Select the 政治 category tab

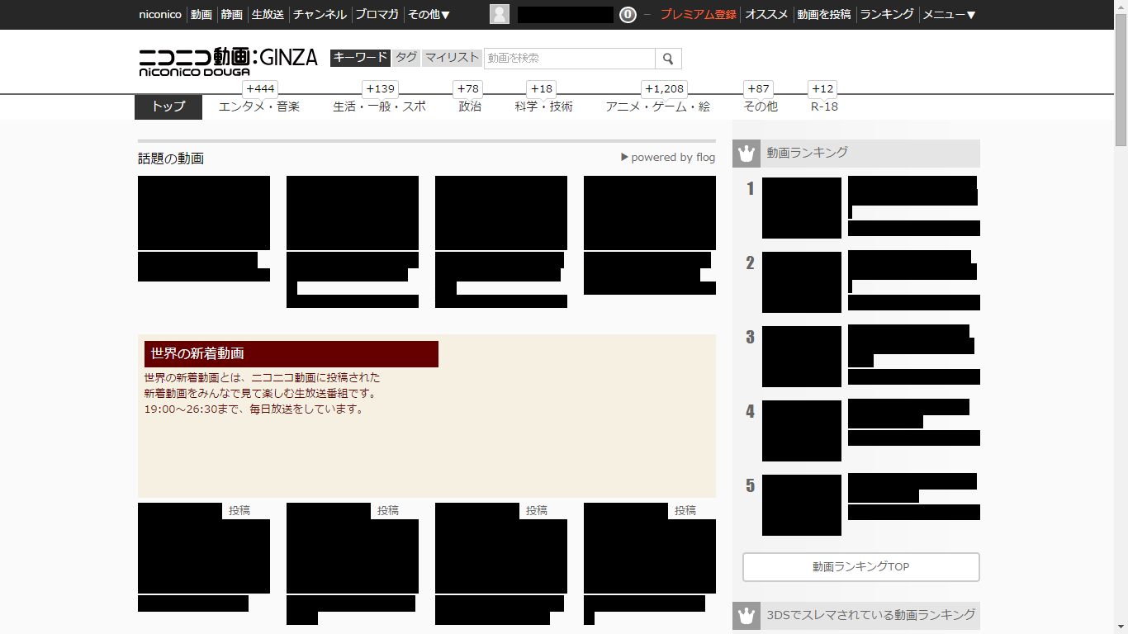click(470, 107)
